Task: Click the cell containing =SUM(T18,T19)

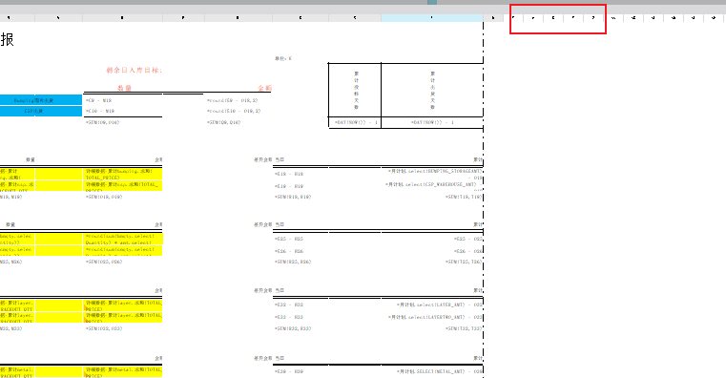Action: [432, 197]
